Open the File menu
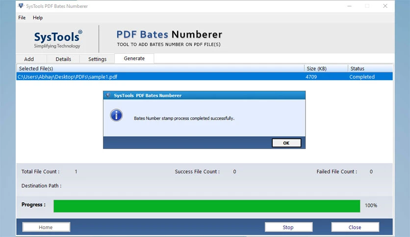 22,18
